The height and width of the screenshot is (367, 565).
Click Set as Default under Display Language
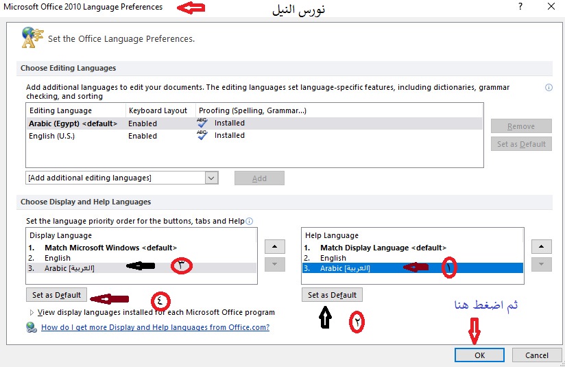click(56, 295)
